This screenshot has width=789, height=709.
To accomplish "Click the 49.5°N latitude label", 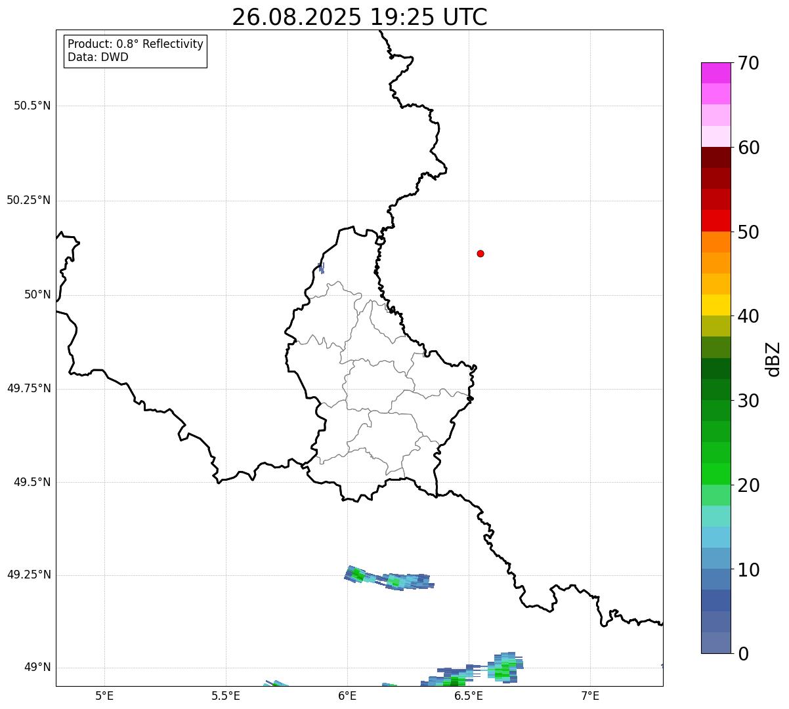I will pos(32,482).
